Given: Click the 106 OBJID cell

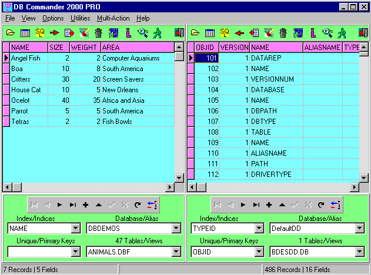Looking at the screenshot, I should (x=206, y=111).
